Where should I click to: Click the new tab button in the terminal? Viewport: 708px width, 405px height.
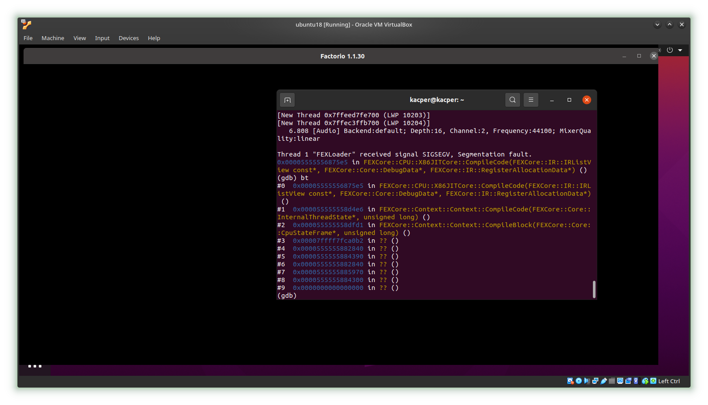click(x=287, y=100)
